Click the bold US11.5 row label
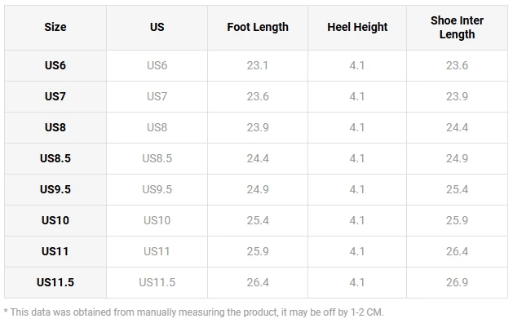The image size is (513, 323). coord(55,282)
